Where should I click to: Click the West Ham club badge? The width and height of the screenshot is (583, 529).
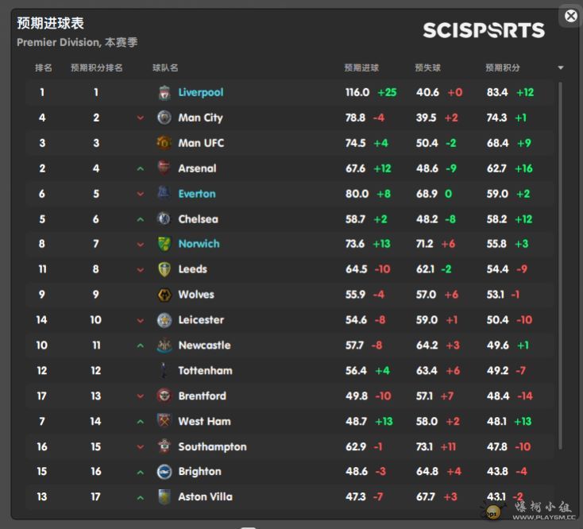pos(164,421)
